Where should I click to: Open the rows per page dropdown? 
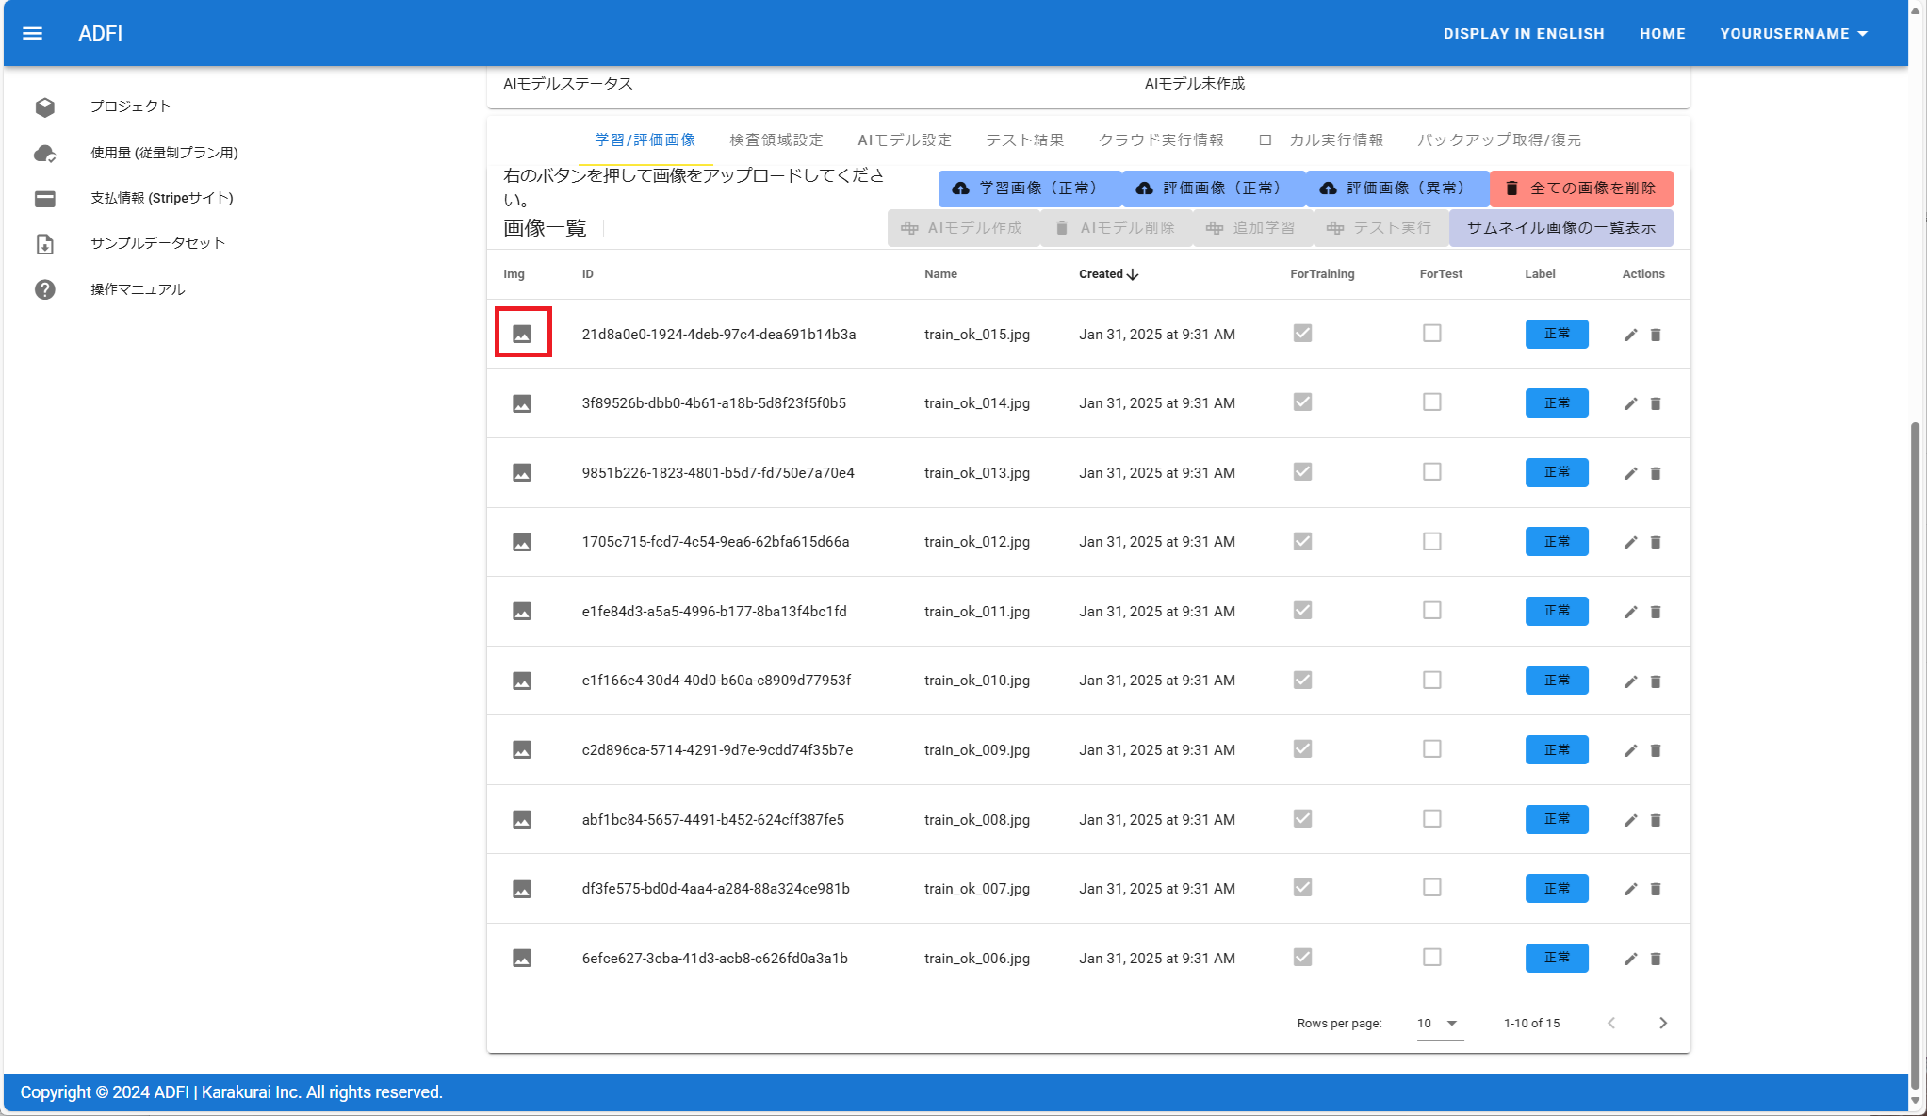1439,1023
